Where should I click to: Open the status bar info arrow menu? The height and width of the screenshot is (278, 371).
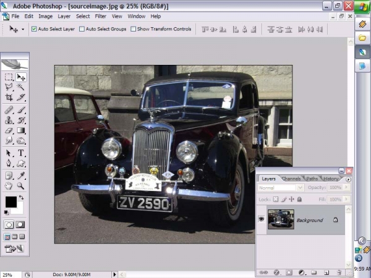114,274
